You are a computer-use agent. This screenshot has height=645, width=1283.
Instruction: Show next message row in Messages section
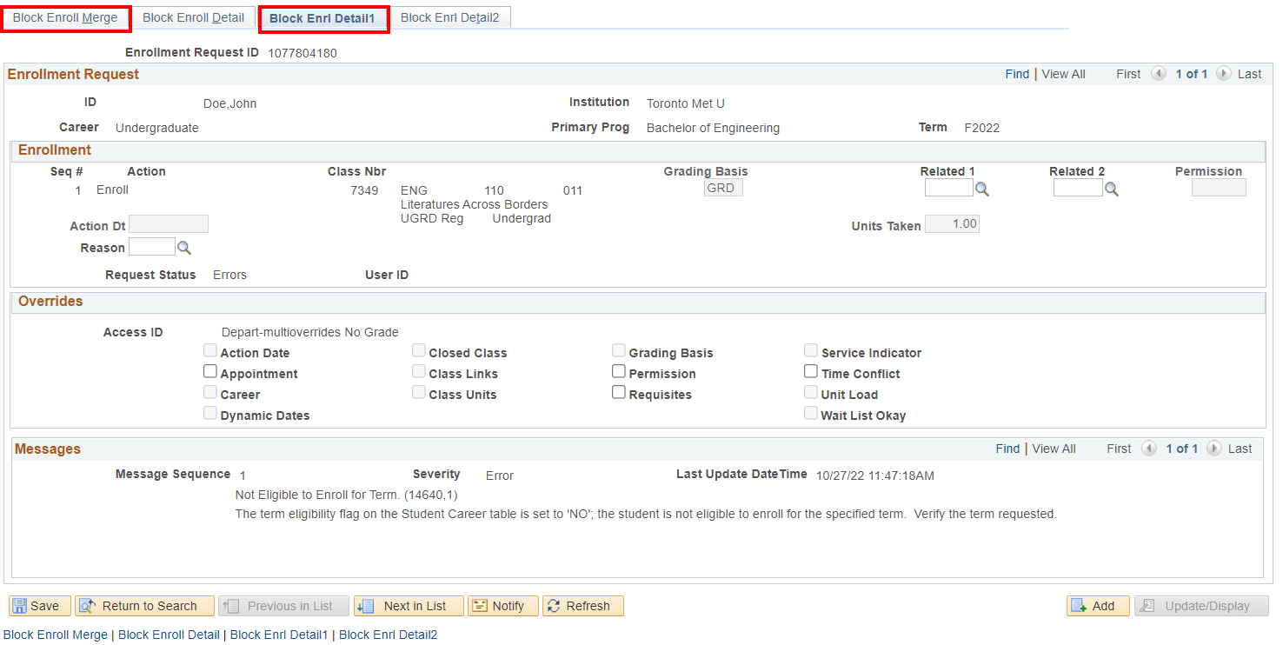1213,449
